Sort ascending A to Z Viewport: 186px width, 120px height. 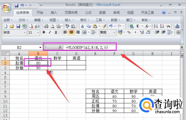click(156, 26)
